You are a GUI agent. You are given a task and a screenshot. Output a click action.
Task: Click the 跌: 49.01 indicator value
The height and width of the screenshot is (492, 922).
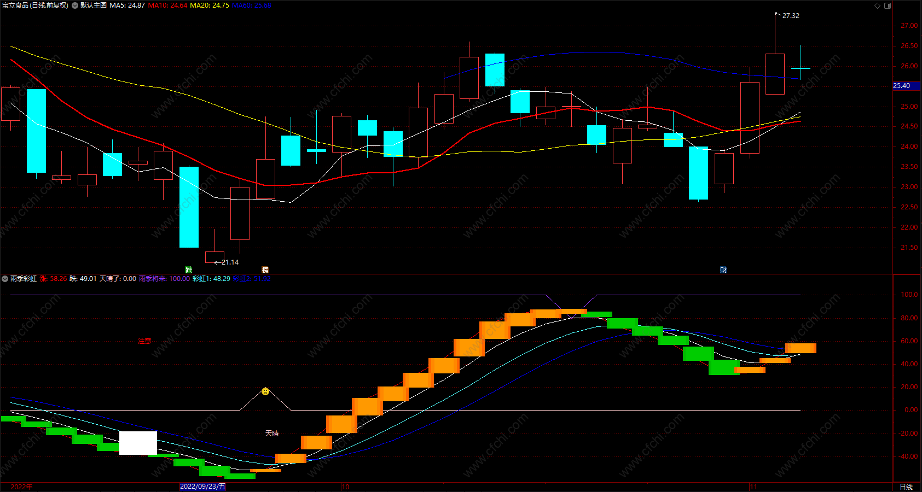pyautogui.click(x=83, y=279)
